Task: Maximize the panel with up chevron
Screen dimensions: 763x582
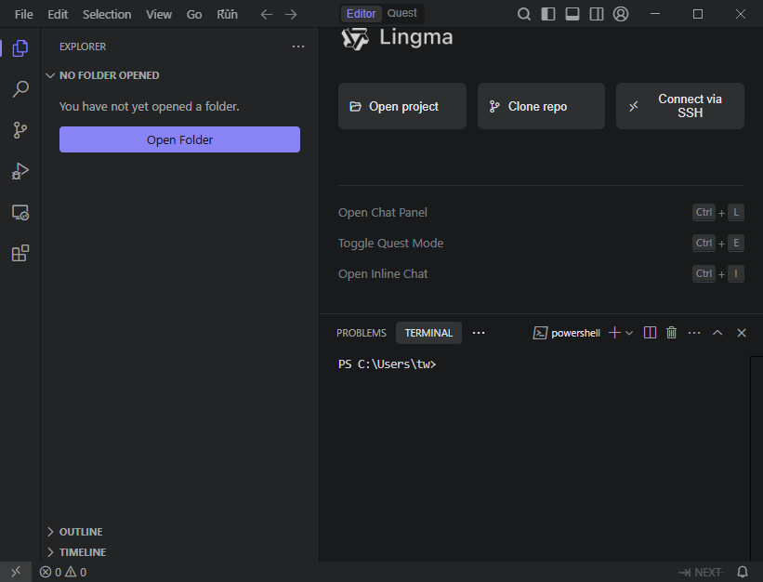Action: tap(717, 333)
